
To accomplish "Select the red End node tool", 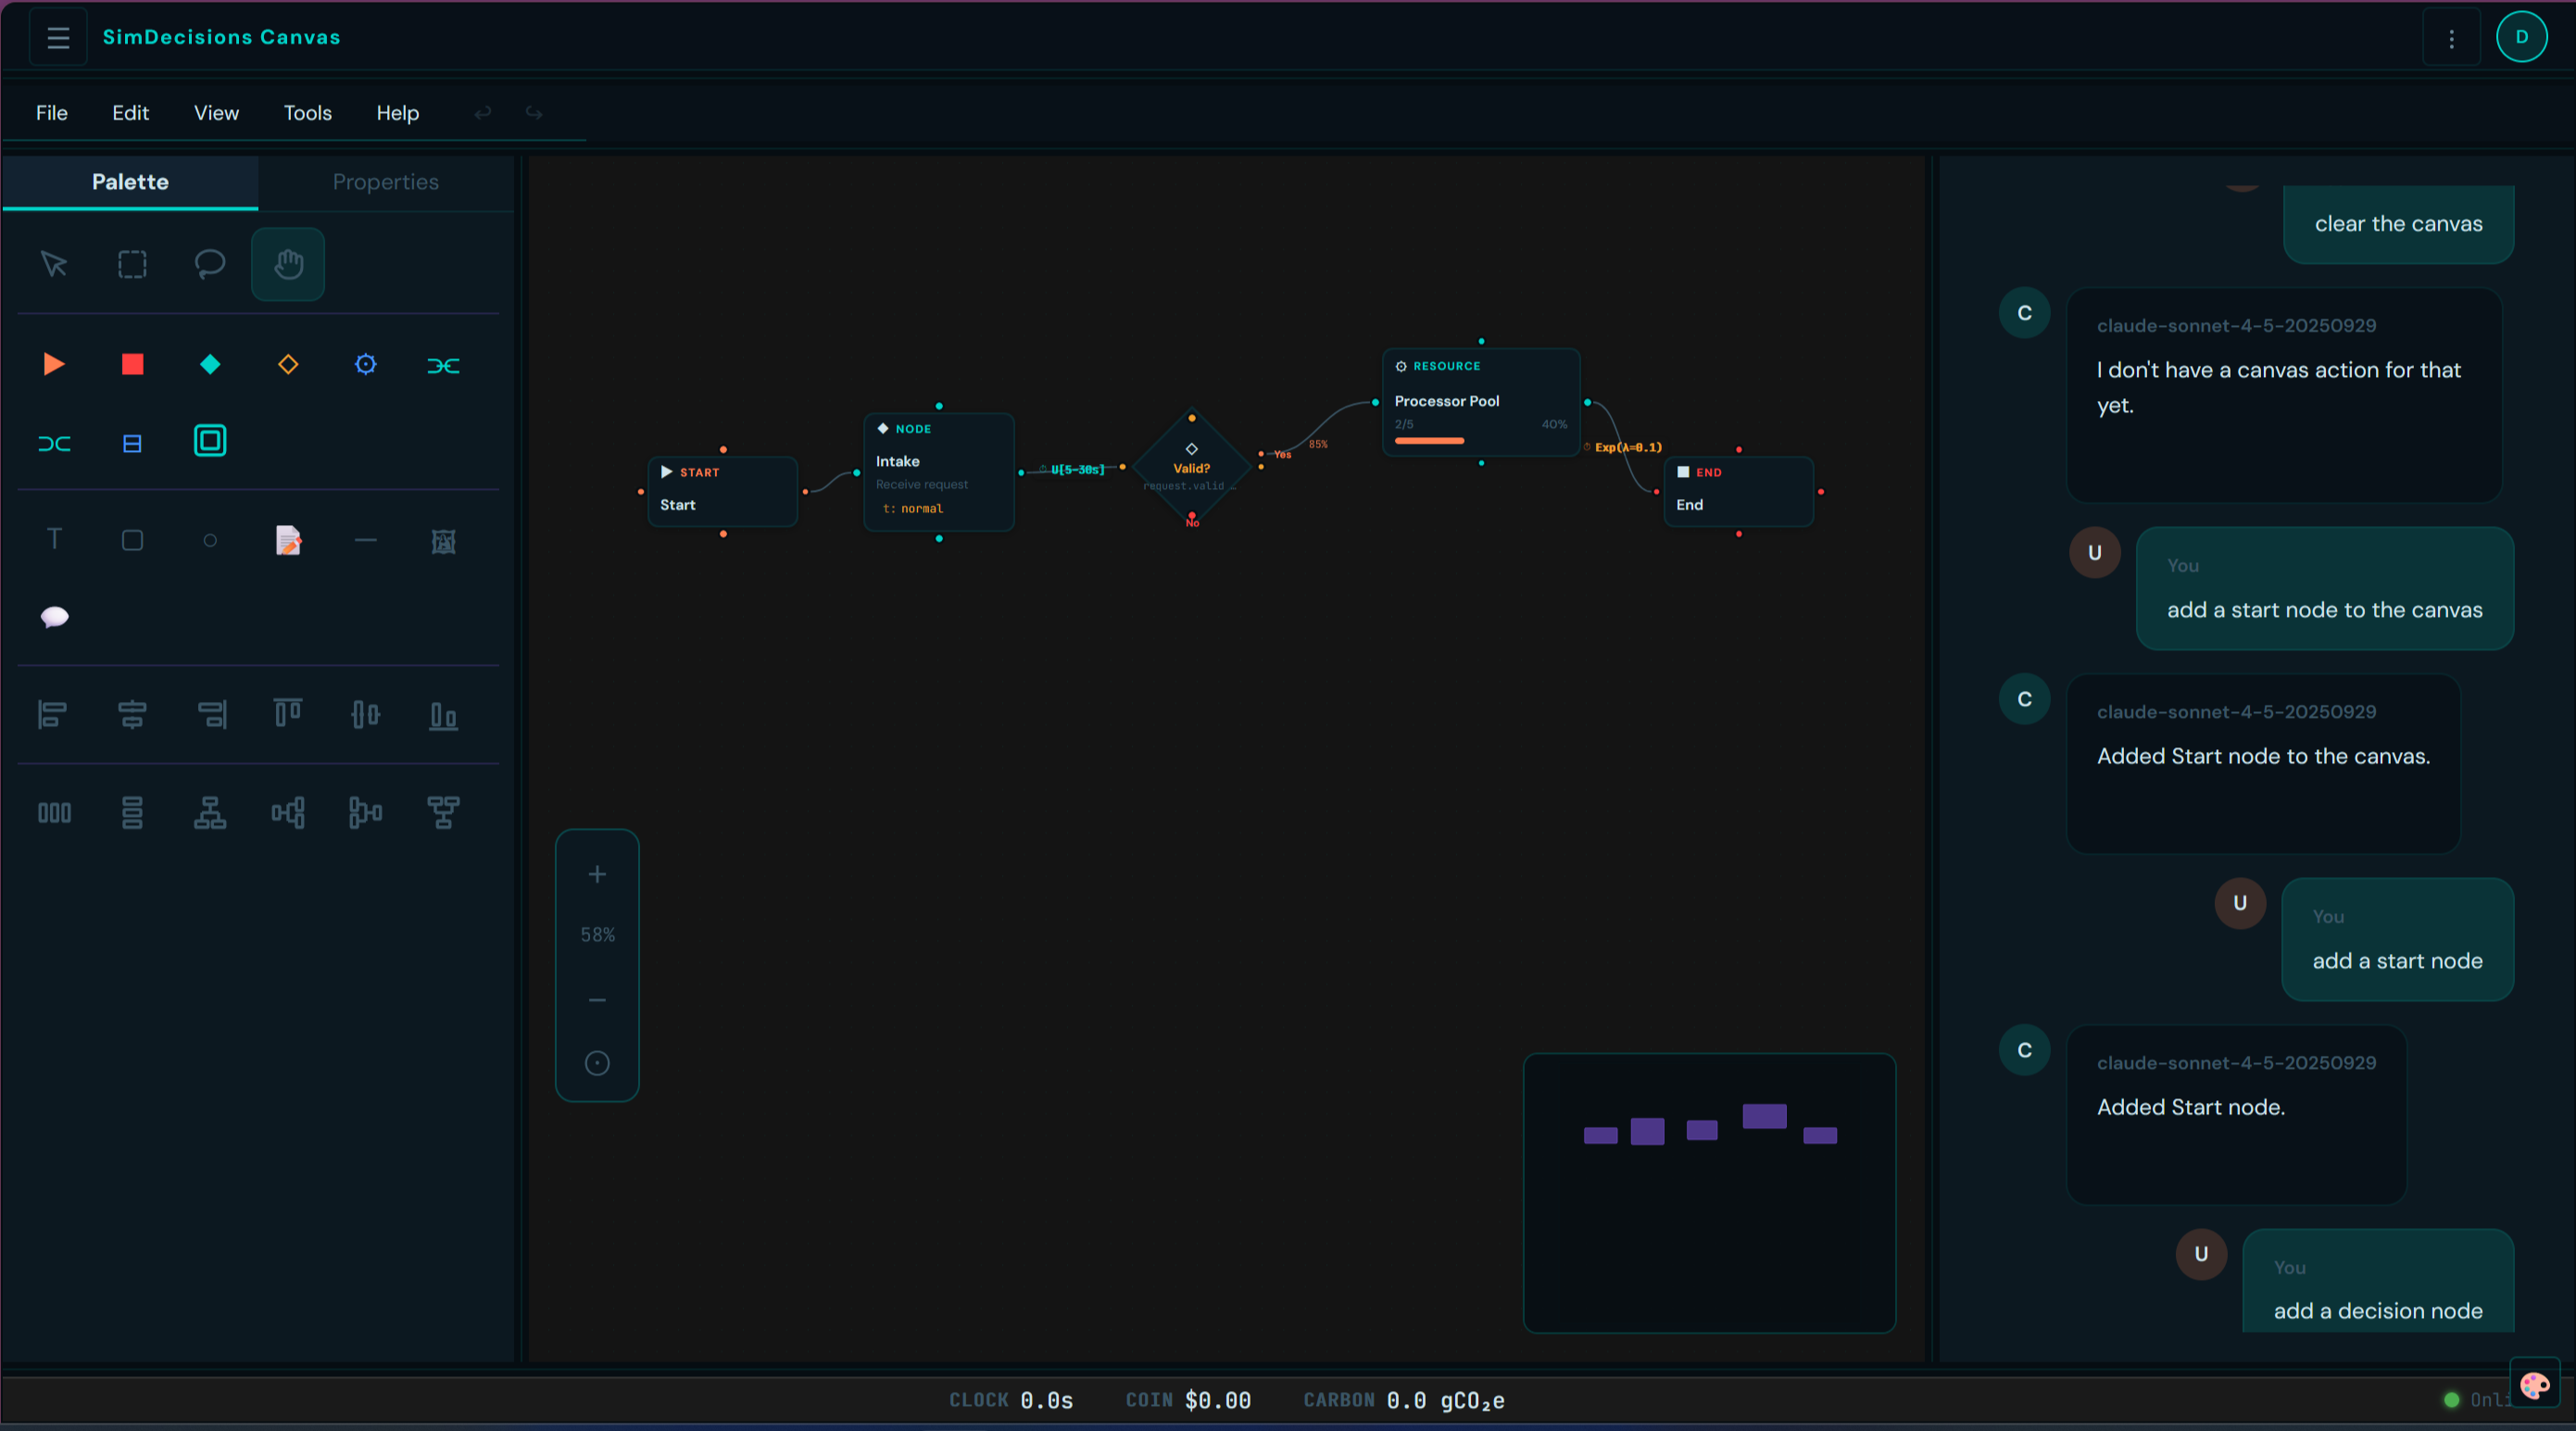I will (133, 364).
